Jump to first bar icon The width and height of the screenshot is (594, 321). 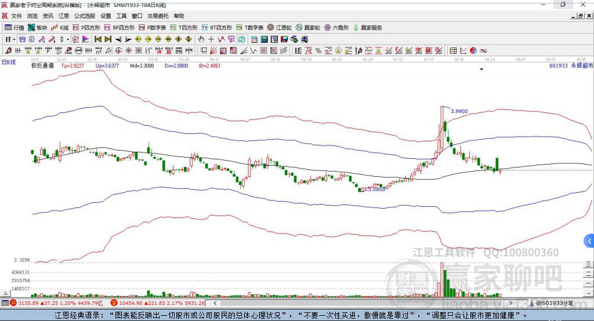coord(97,39)
